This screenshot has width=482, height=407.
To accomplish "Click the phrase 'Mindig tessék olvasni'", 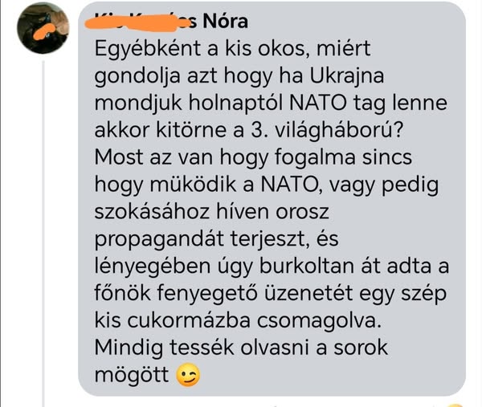I will pos(202,348).
